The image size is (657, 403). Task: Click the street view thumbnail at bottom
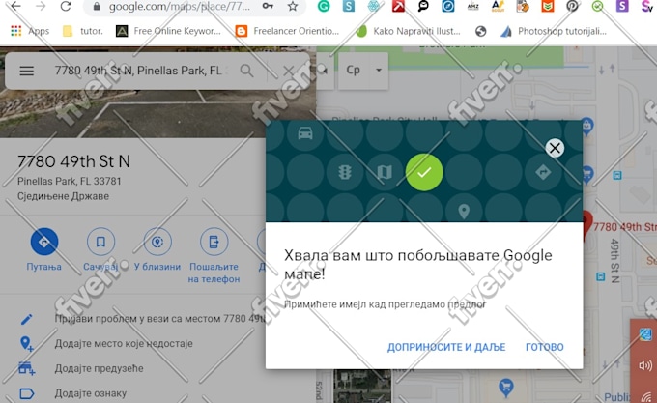362,386
